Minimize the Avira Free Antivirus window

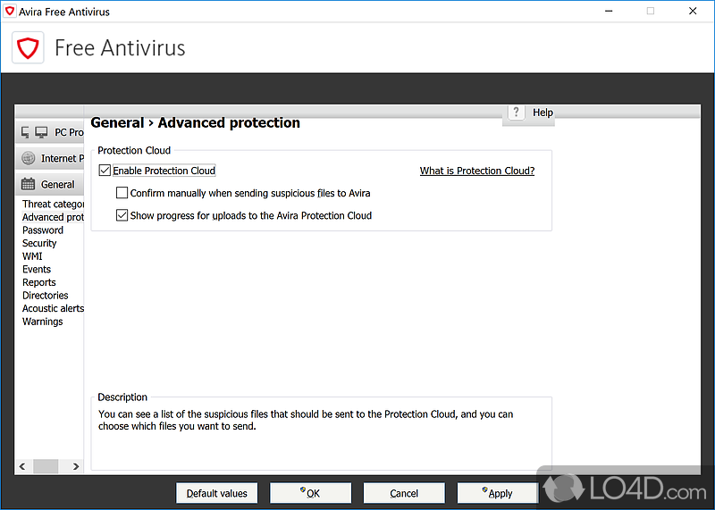(x=609, y=11)
